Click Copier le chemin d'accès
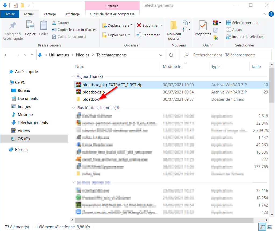The image size is (275, 231). pyautogui.click(x=74, y=30)
